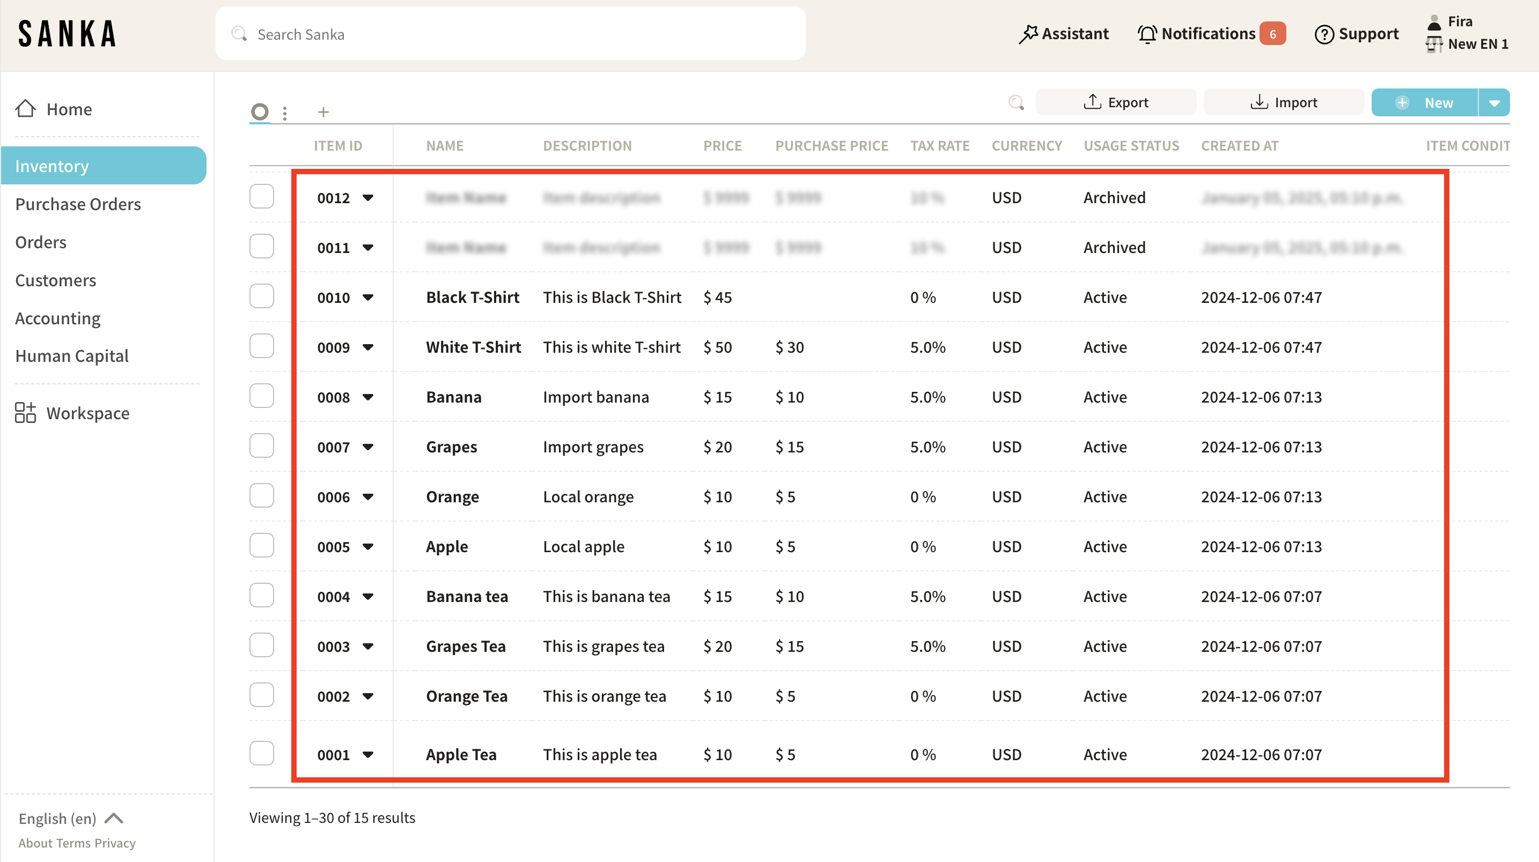Screen dimensions: 1539x862
Task: Click the Support question mark icon
Action: click(1324, 34)
